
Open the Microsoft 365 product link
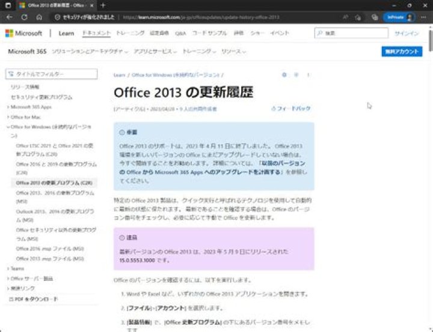[x=27, y=52]
